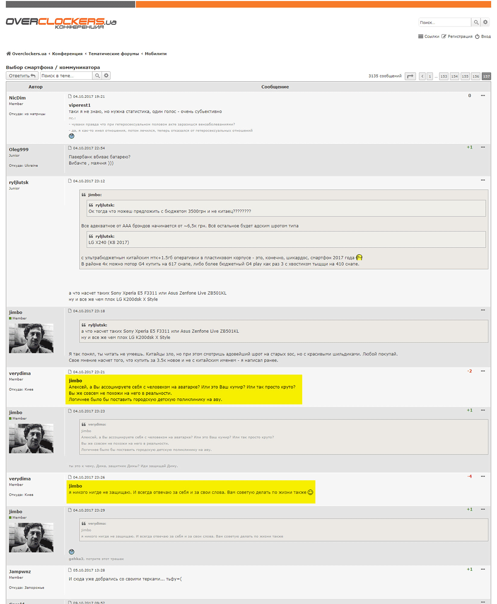Click jimbo's avatar at 23:18 post

point(31,338)
